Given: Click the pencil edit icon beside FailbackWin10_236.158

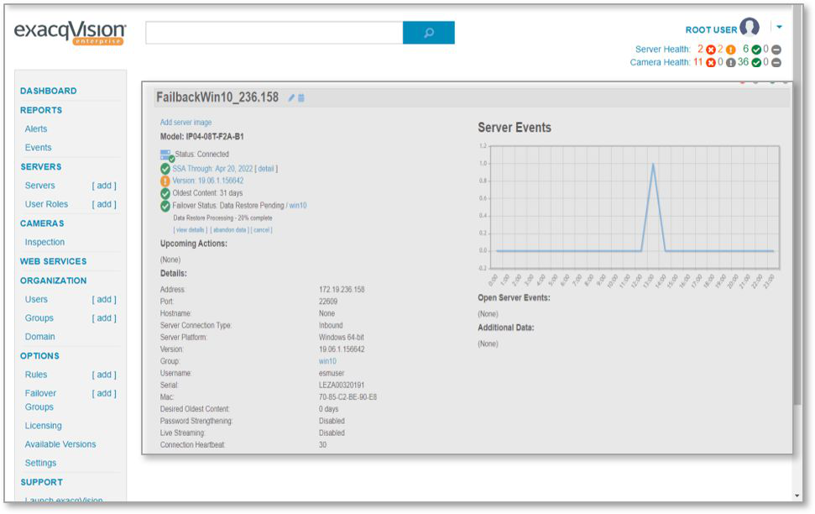Looking at the screenshot, I should click(x=291, y=97).
